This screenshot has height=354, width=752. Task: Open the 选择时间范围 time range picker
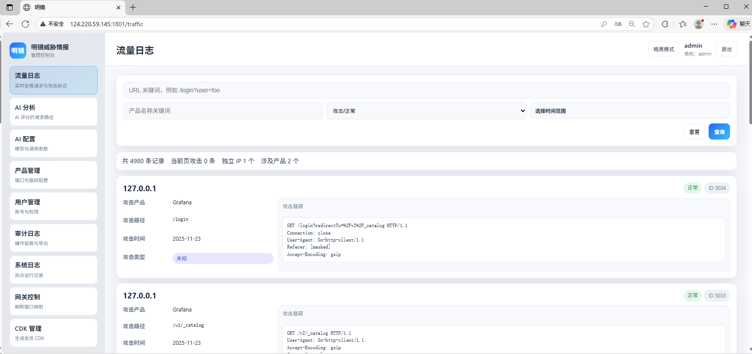tap(630, 111)
